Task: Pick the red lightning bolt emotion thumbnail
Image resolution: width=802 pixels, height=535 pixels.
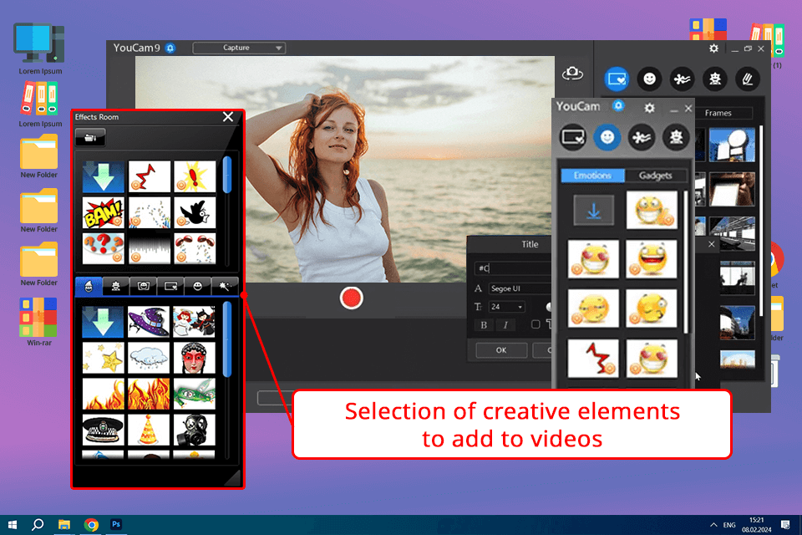Action: (x=593, y=359)
